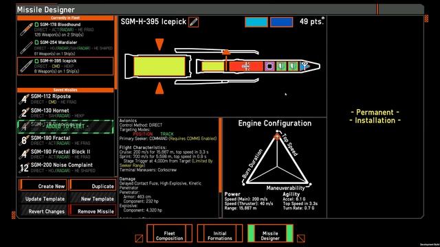Click the Burn Duration corner of the engine triangle
This screenshot has width=440, height=247.
(243, 184)
